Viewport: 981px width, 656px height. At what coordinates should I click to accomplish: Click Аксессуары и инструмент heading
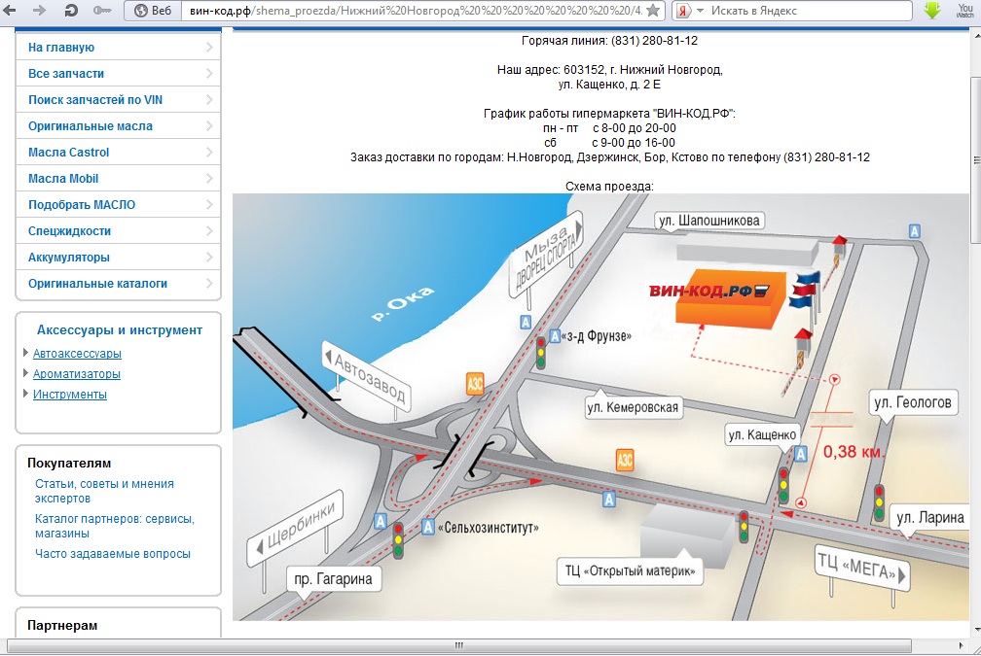tap(120, 329)
